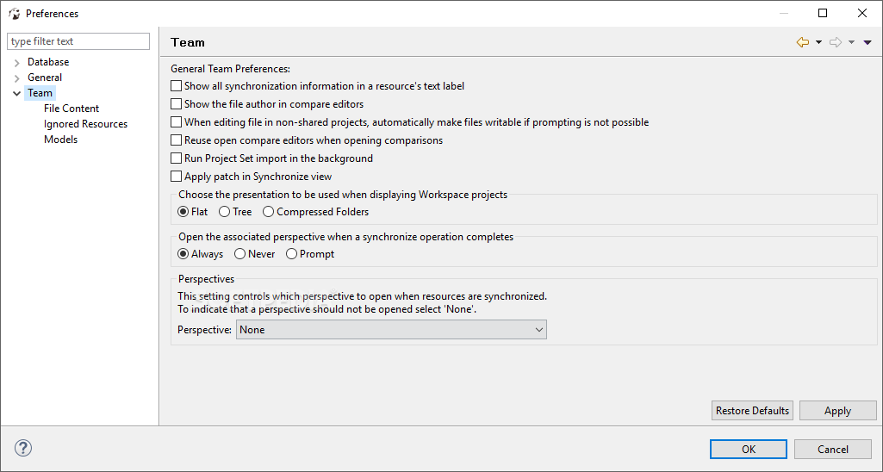
Task: Select Ignored Resources in the tree
Action: click(85, 124)
